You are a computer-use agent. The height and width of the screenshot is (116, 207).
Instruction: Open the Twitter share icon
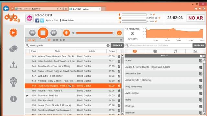pos(42,20)
